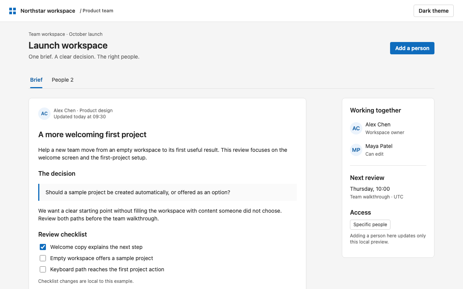Click the Dark theme button
Screen dimensions: 463x289
[433, 11]
